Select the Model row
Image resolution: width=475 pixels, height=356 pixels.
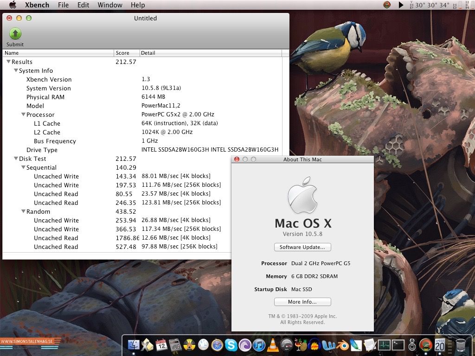point(142,106)
